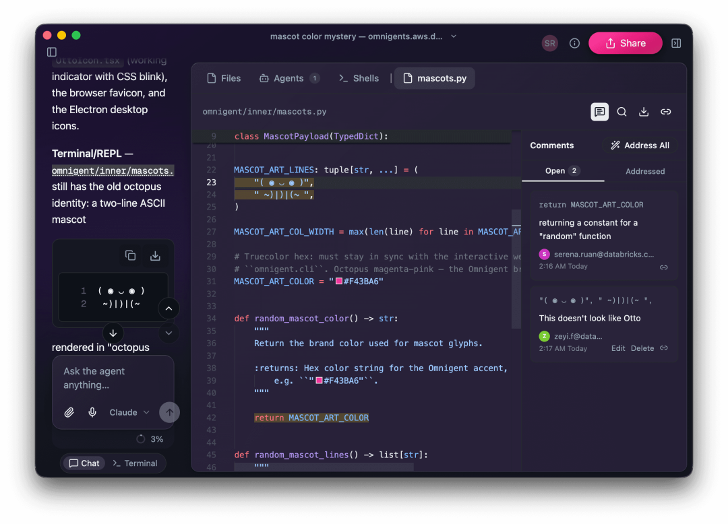This screenshot has width=728, height=524.
Task: Click line number 34 in gutter
Action: coord(211,319)
